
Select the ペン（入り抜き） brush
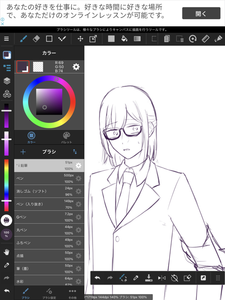pyautogui.click(x=49, y=204)
